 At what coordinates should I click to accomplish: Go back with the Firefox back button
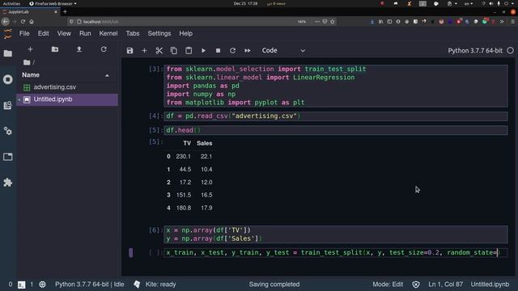[6, 22]
